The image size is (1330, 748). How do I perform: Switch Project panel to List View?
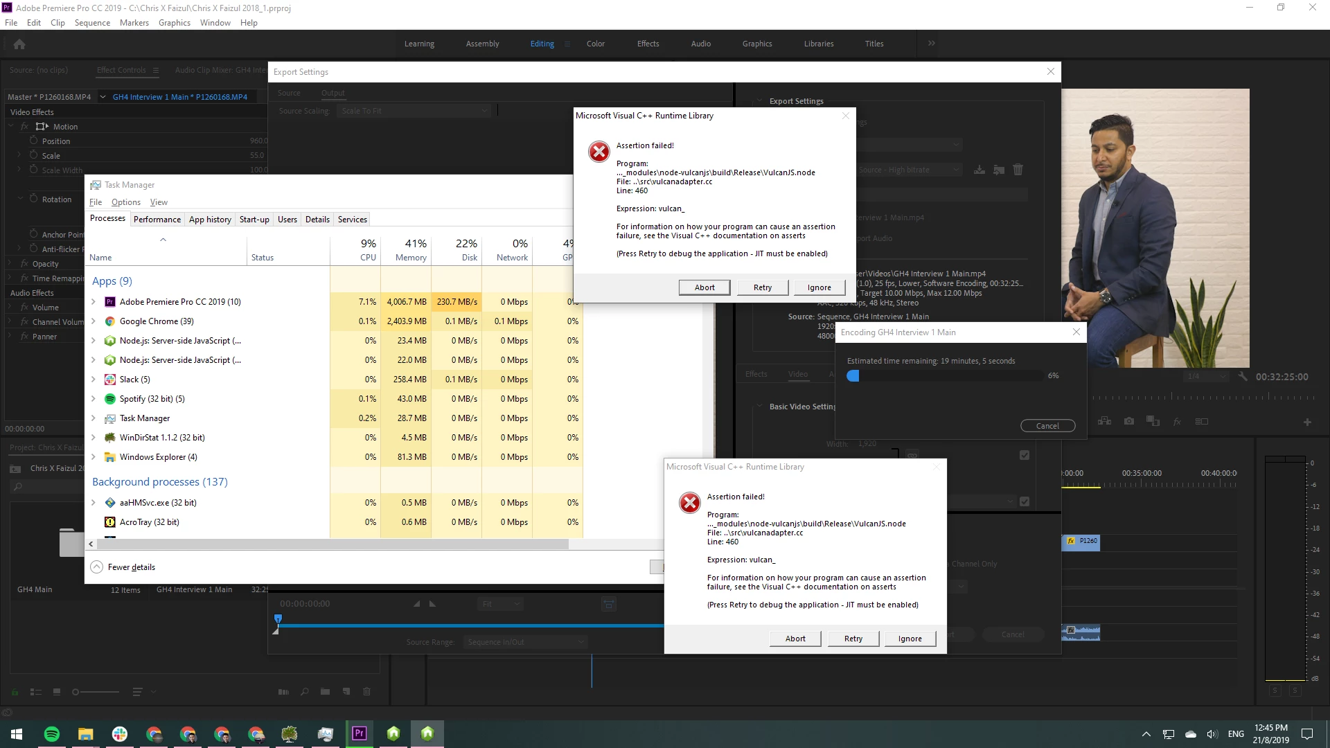click(36, 691)
